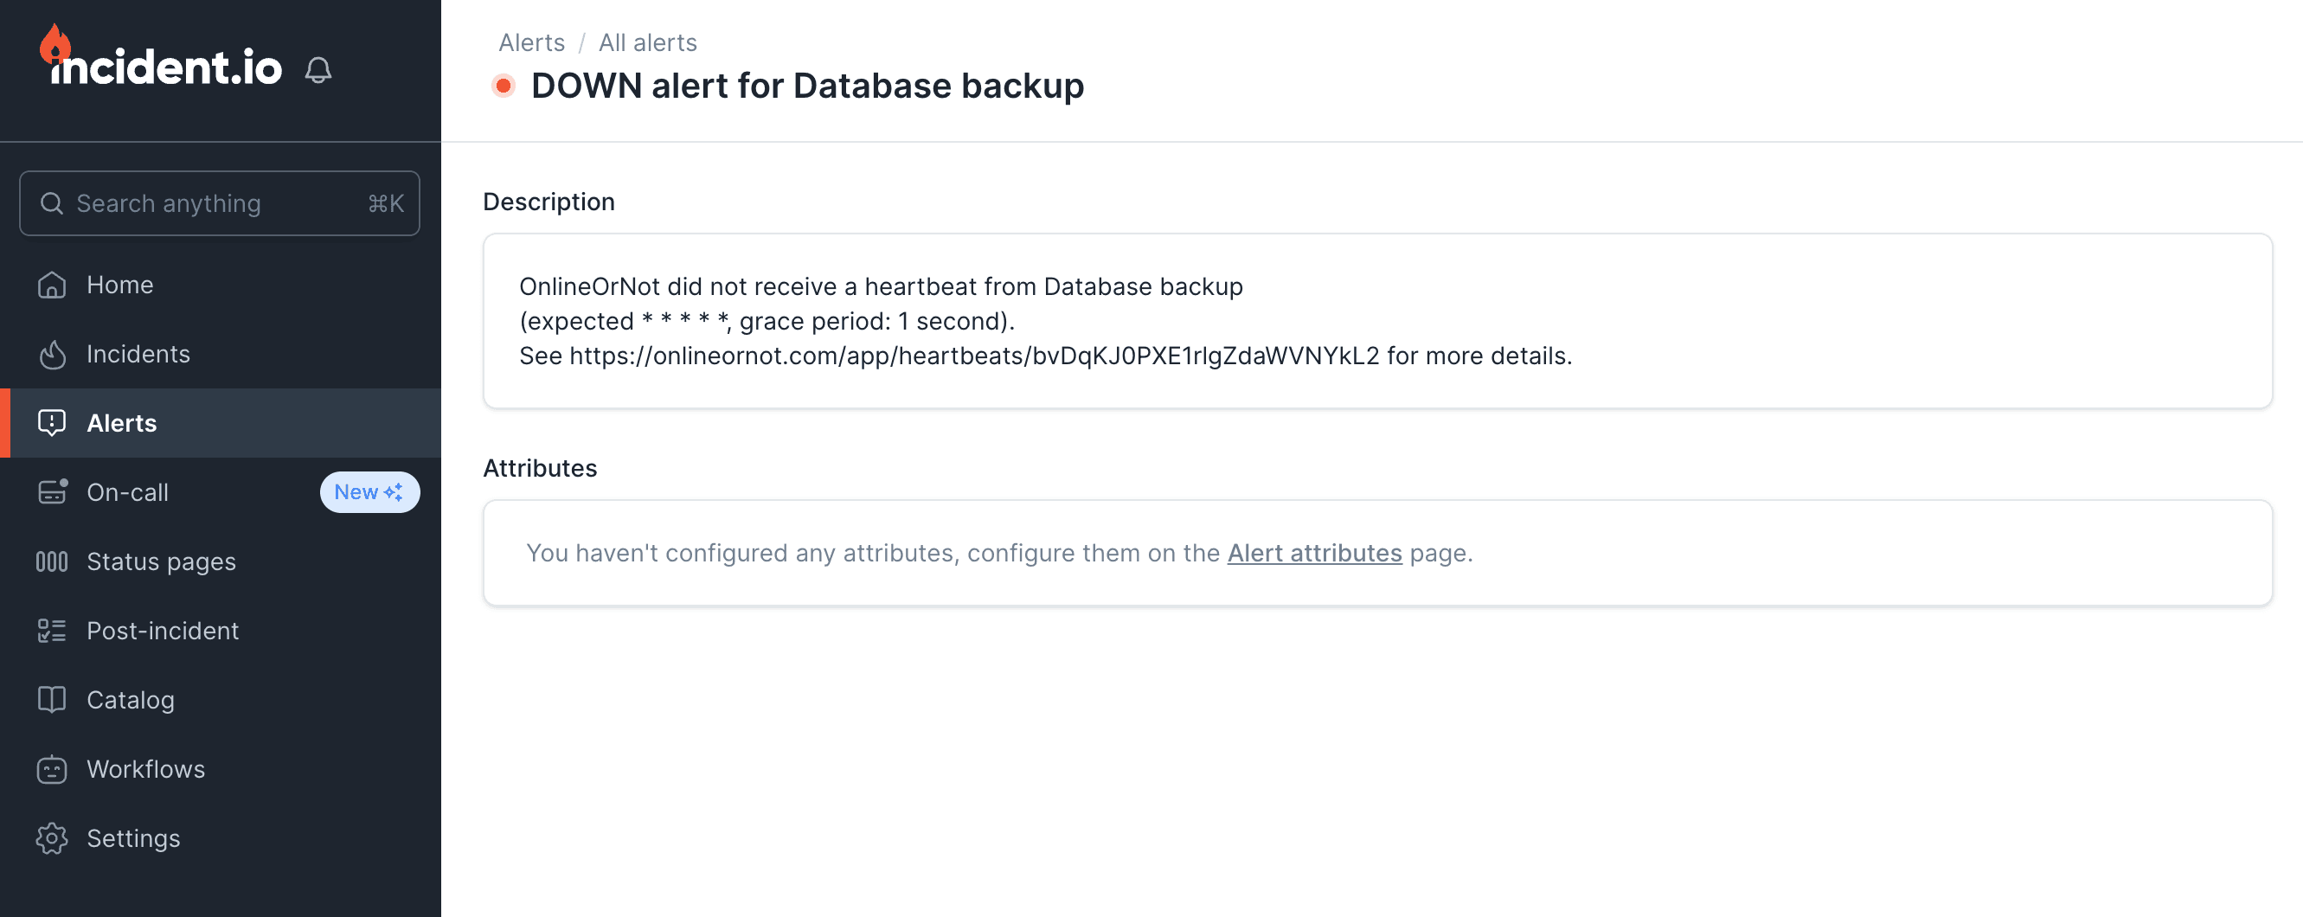
Task: Open the On-call sidebar icon
Action: pyautogui.click(x=53, y=491)
